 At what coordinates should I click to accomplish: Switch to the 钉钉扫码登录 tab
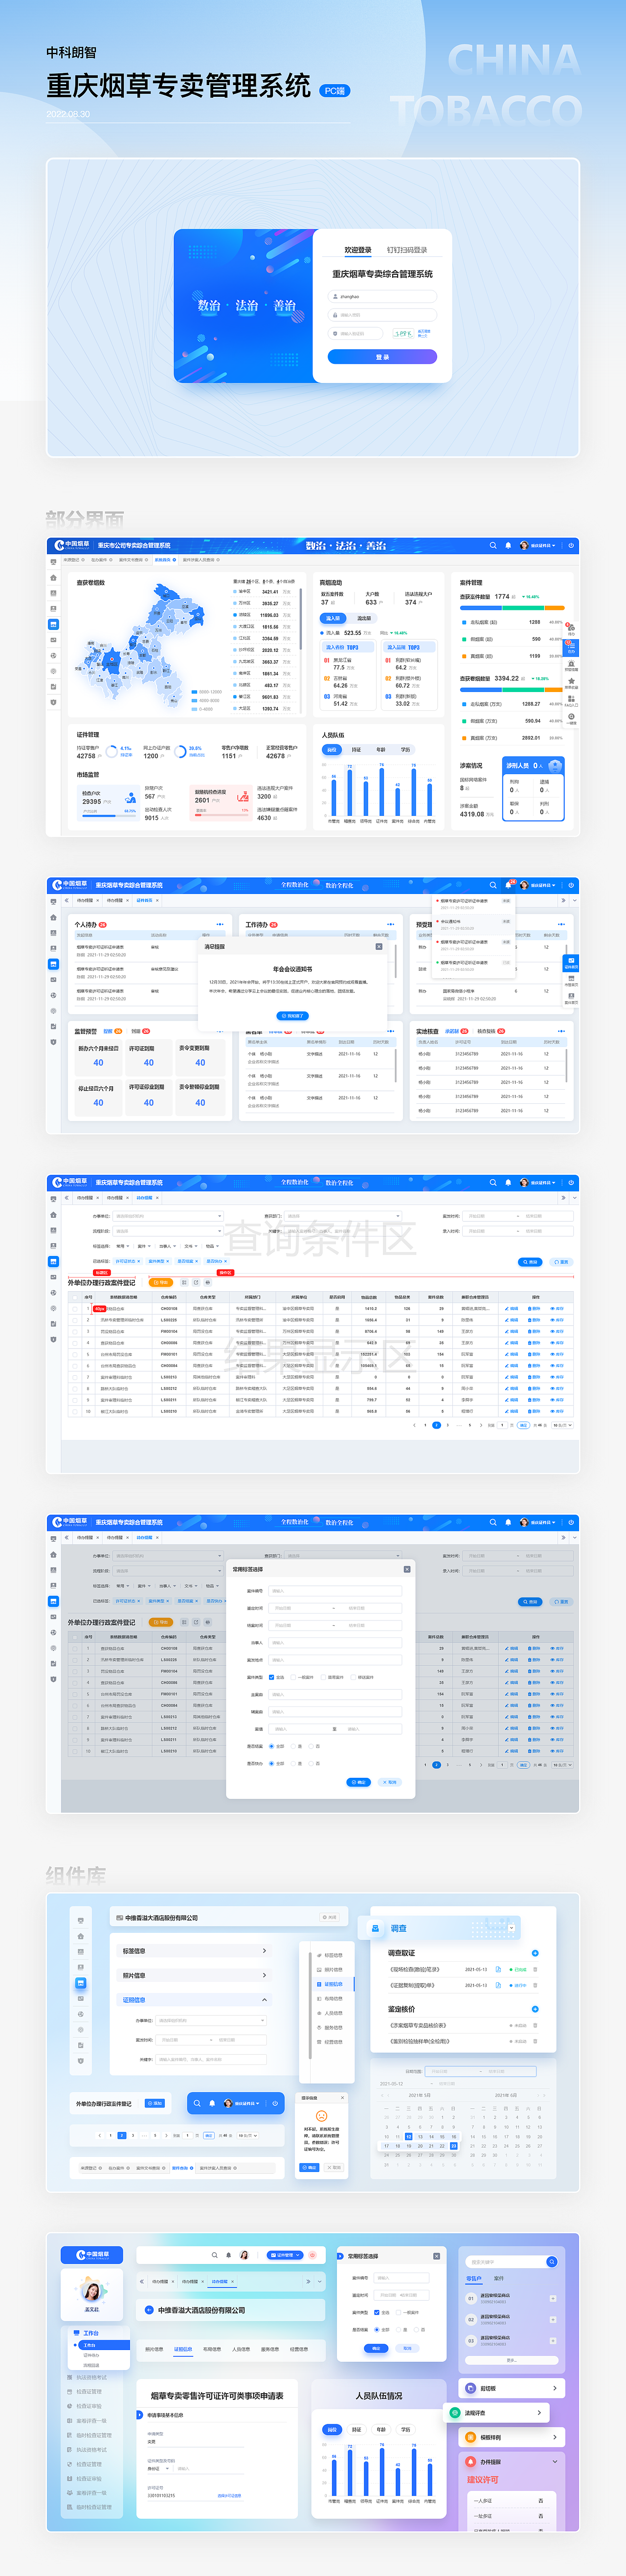tap(407, 250)
